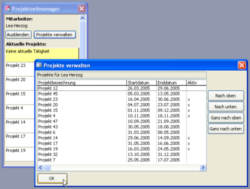
Task: Click Aktiv x mark for Projekt 4 row
Action: [x=188, y=116]
